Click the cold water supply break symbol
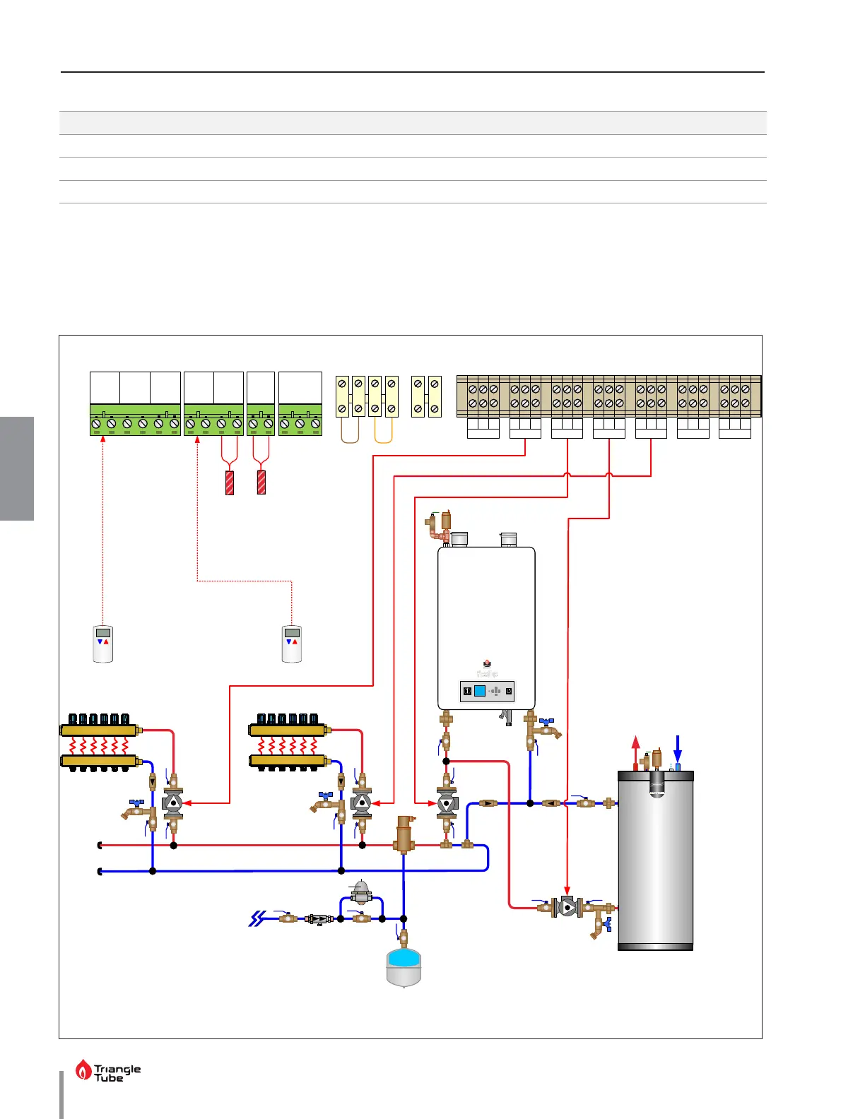Viewport: 865px width, 1119px height. [x=257, y=918]
